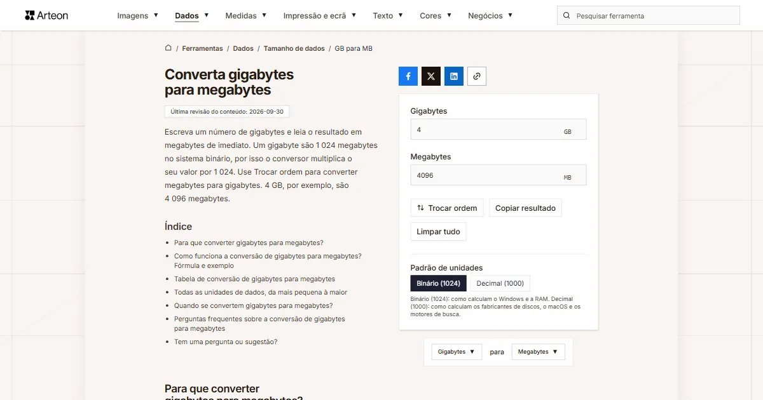Go to the home breadcrumb icon
Screen dimensions: 763x400
click(168, 48)
